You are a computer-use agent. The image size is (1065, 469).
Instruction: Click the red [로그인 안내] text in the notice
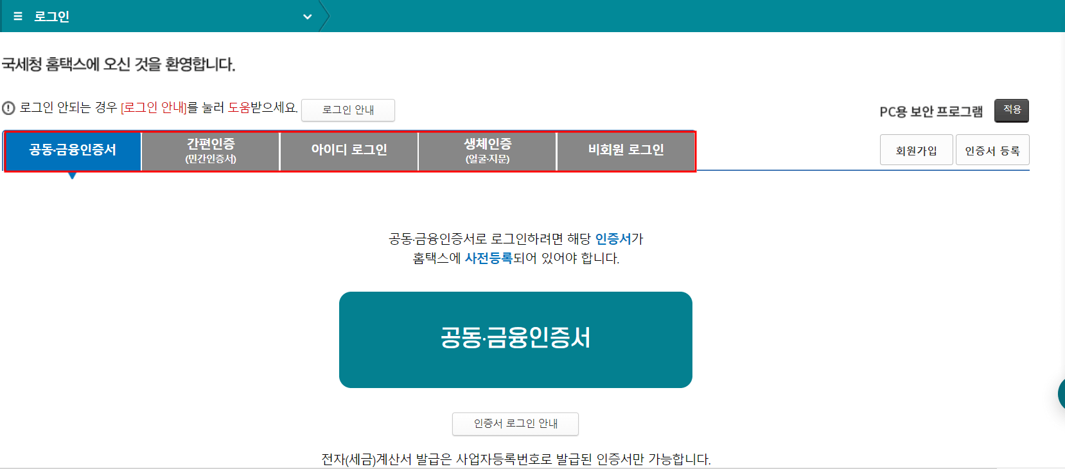pyautogui.click(x=154, y=107)
